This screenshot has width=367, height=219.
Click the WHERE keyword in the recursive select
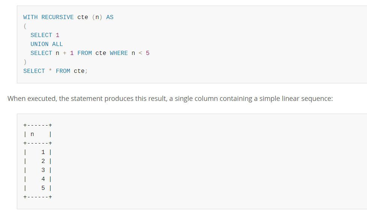(x=119, y=53)
